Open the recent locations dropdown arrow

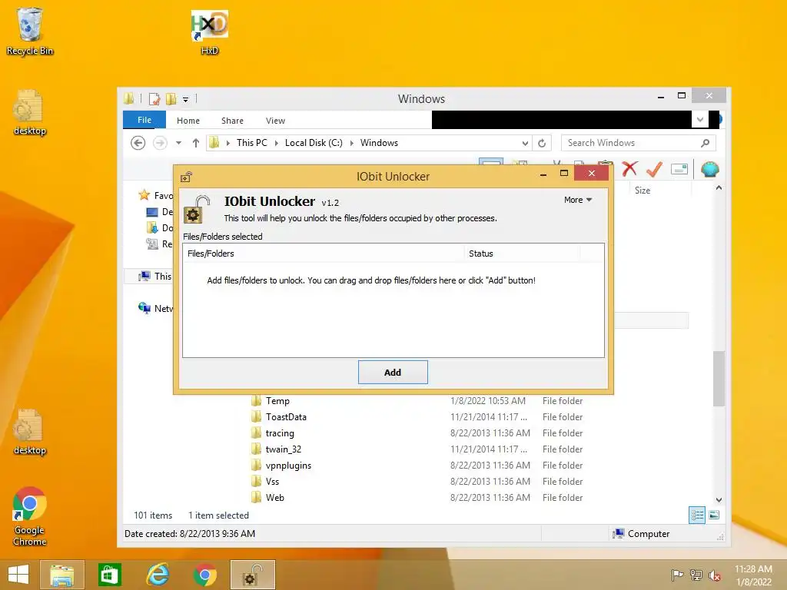pos(178,143)
